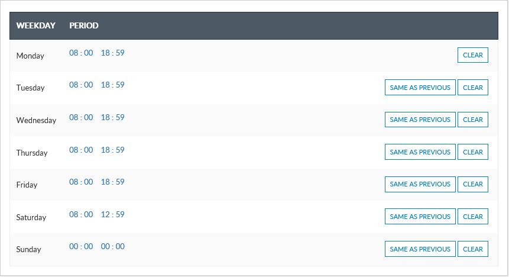Viewport: 509px width, 277px height.
Task: Apply Same As Previous to Thursday
Action: pyautogui.click(x=420, y=152)
